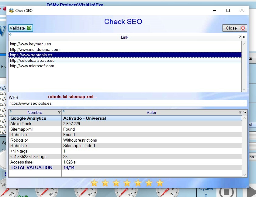Click the Validate button
The height and width of the screenshot is (197, 256).
coord(18,28)
